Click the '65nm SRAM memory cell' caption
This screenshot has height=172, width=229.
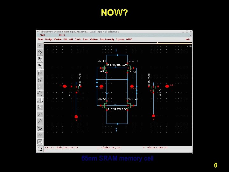(x=117, y=158)
